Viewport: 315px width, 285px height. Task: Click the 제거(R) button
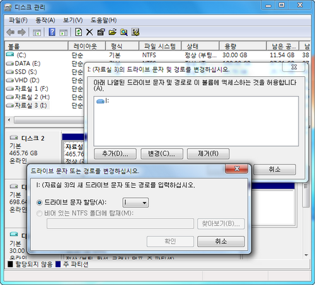[x=208, y=154]
